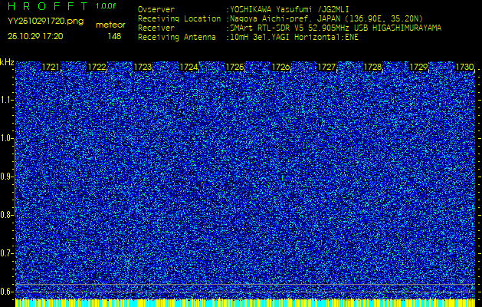
Task: Click the meteor count 148
Action: point(114,36)
